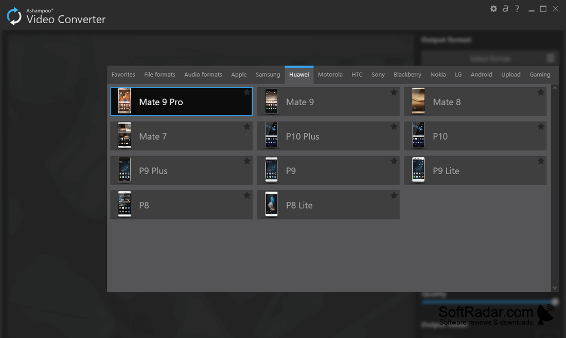Image resolution: width=566 pixels, height=338 pixels.
Task: Open the File formats tab
Action: pos(160,75)
